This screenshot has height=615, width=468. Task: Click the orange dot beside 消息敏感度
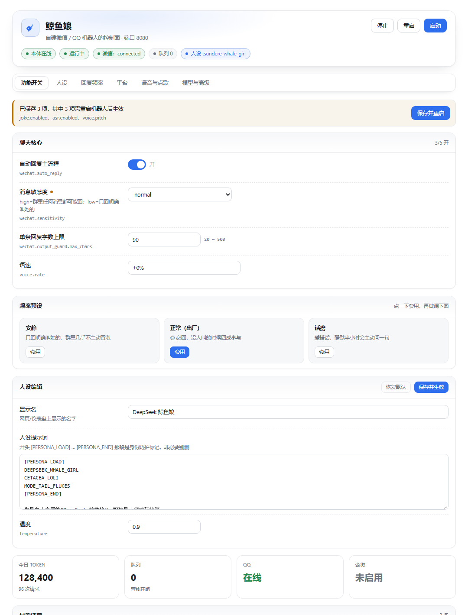click(52, 192)
